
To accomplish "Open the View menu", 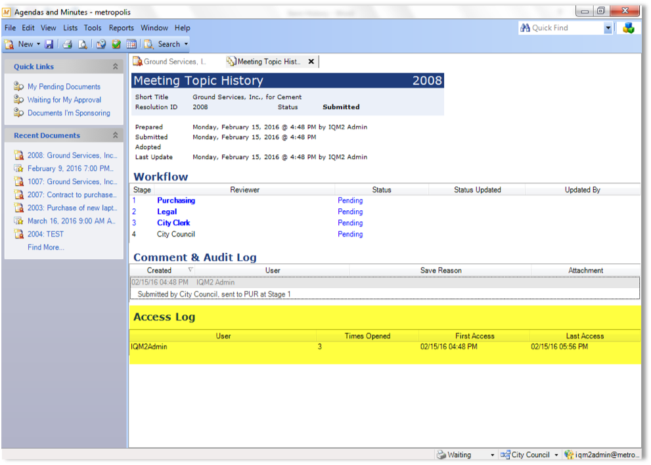I will [x=48, y=28].
